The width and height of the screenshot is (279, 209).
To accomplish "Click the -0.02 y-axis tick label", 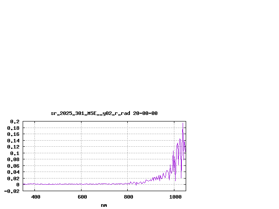I will 12,191.
